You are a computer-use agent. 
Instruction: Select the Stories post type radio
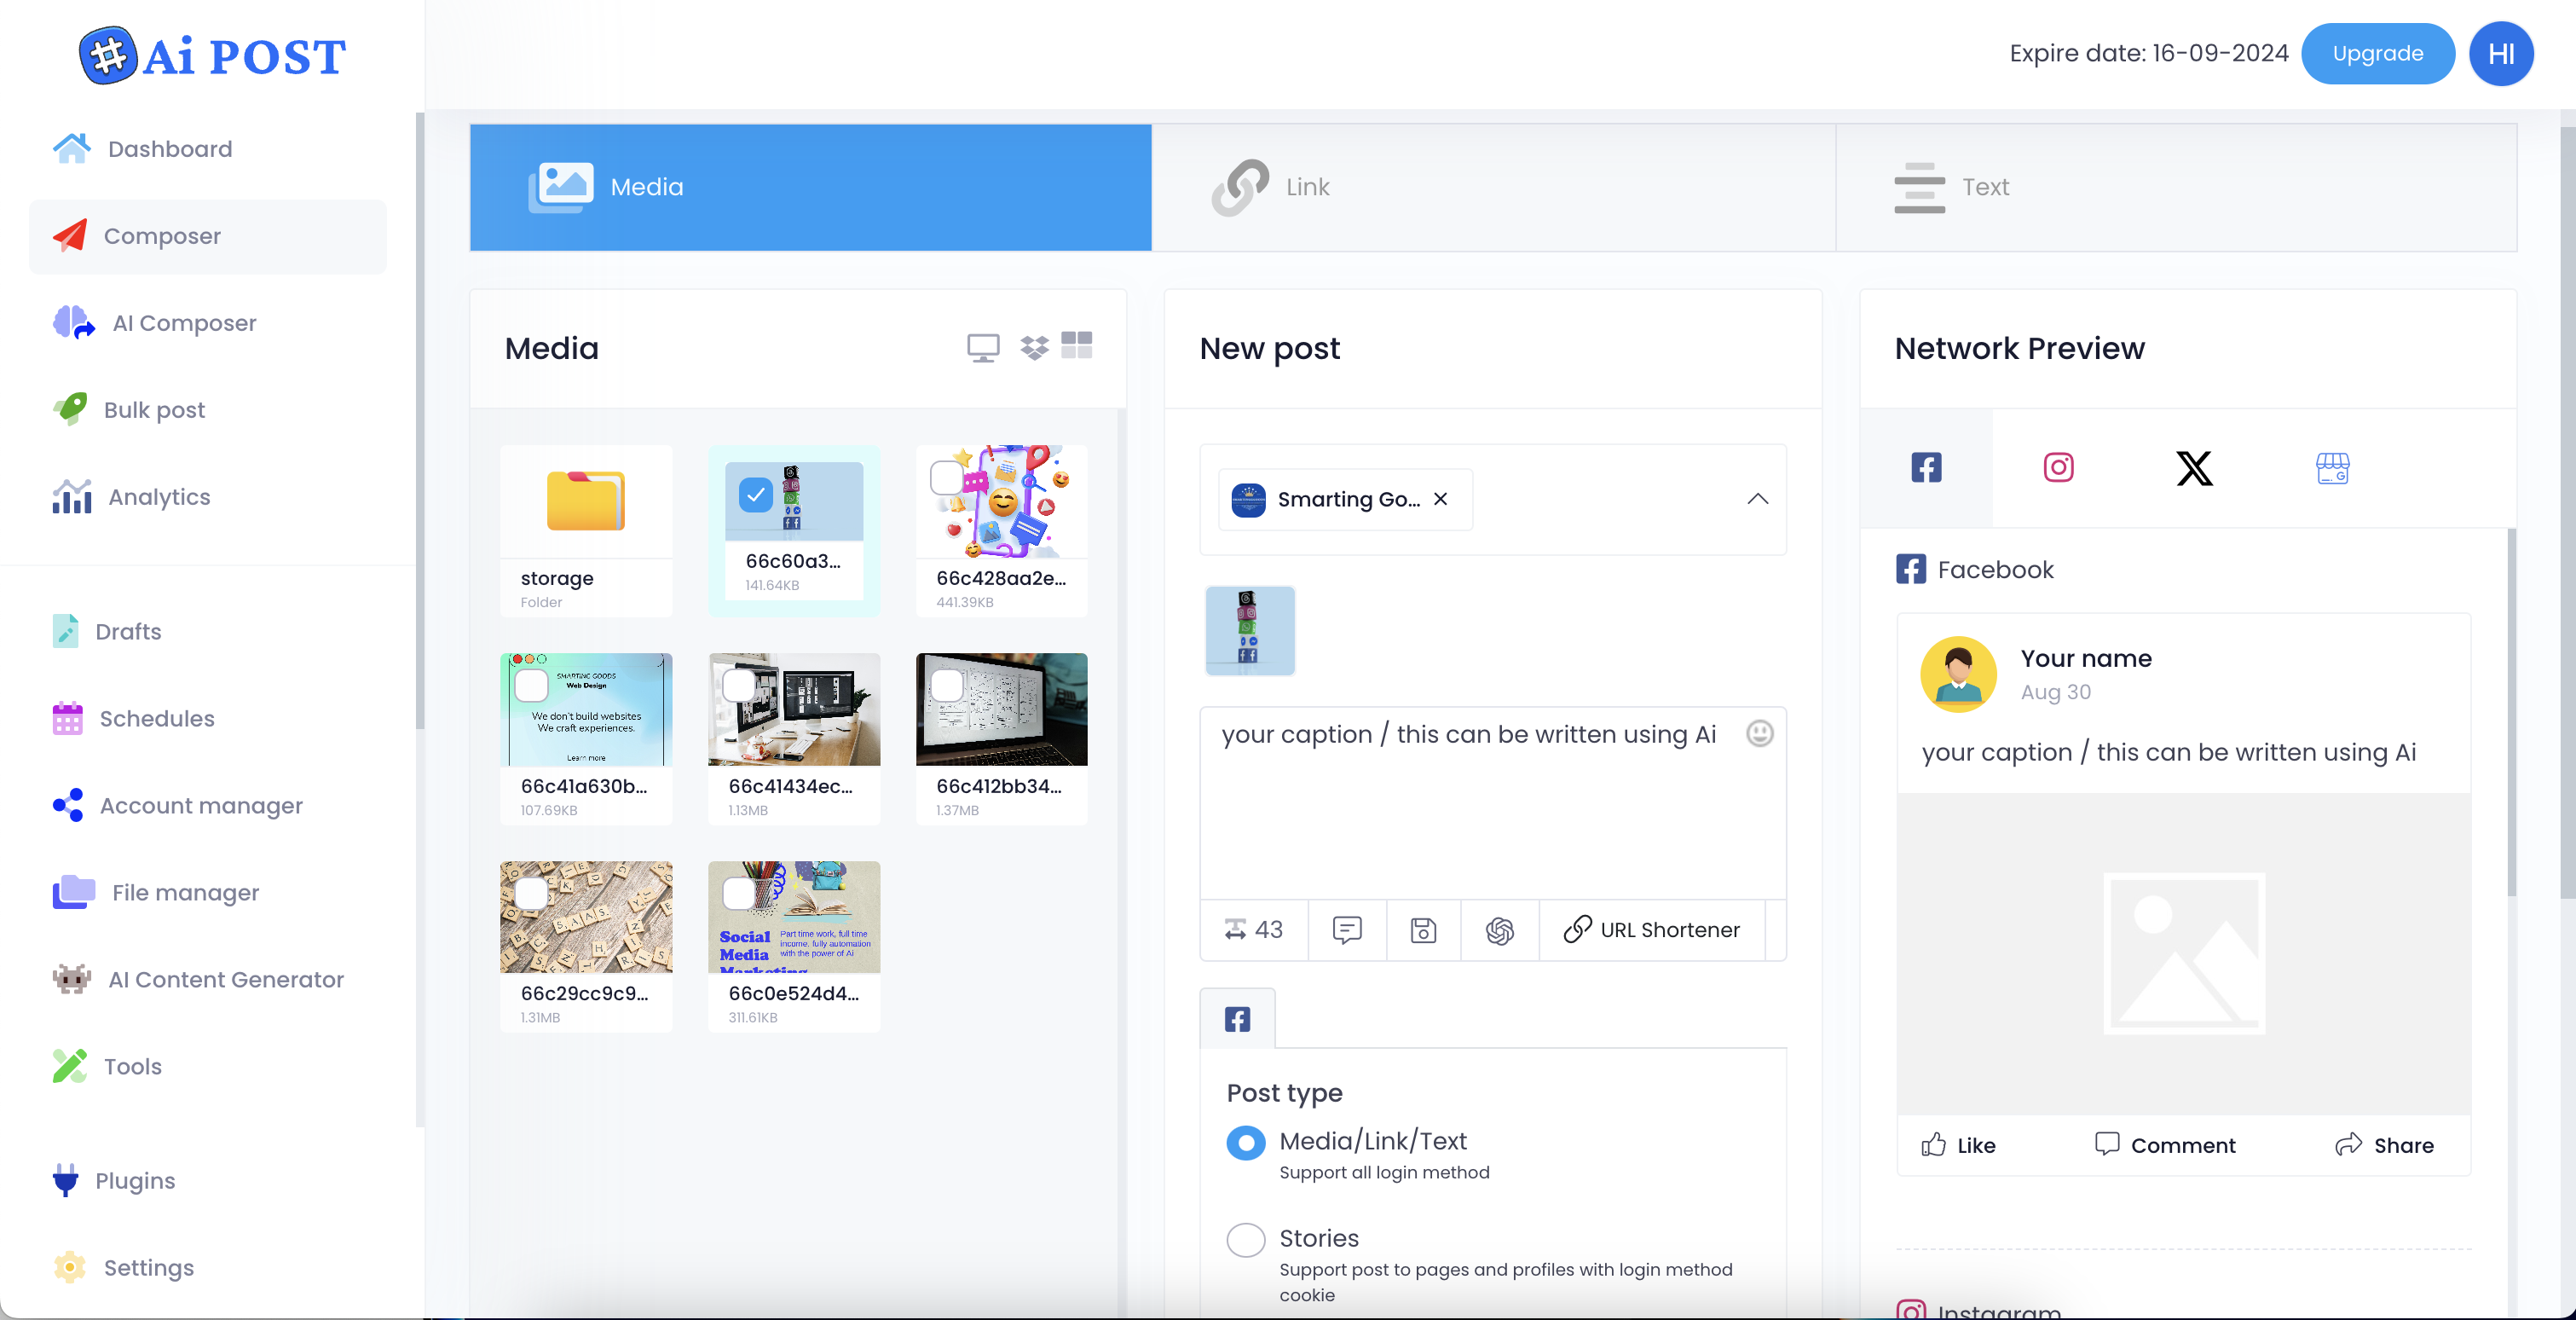coord(1245,1240)
